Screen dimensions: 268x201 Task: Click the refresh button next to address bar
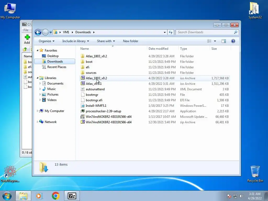171,32
